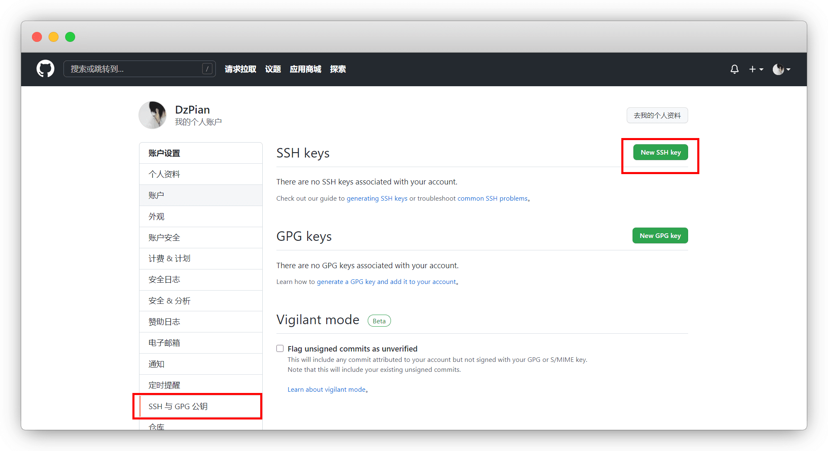The width and height of the screenshot is (828, 451).
Task: Focus the 搜索或跳转到 search field
Action: pos(133,69)
